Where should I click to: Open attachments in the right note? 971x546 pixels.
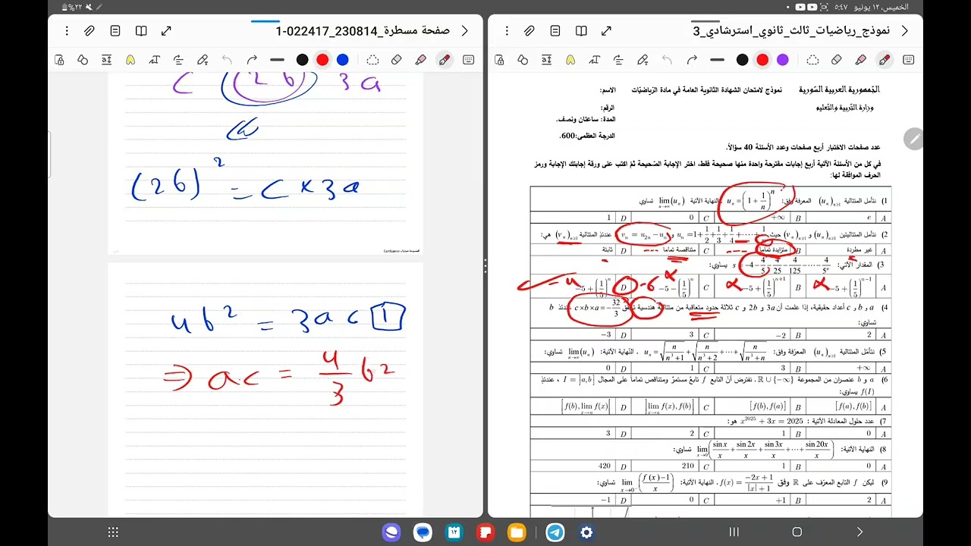(x=529, y=31)
